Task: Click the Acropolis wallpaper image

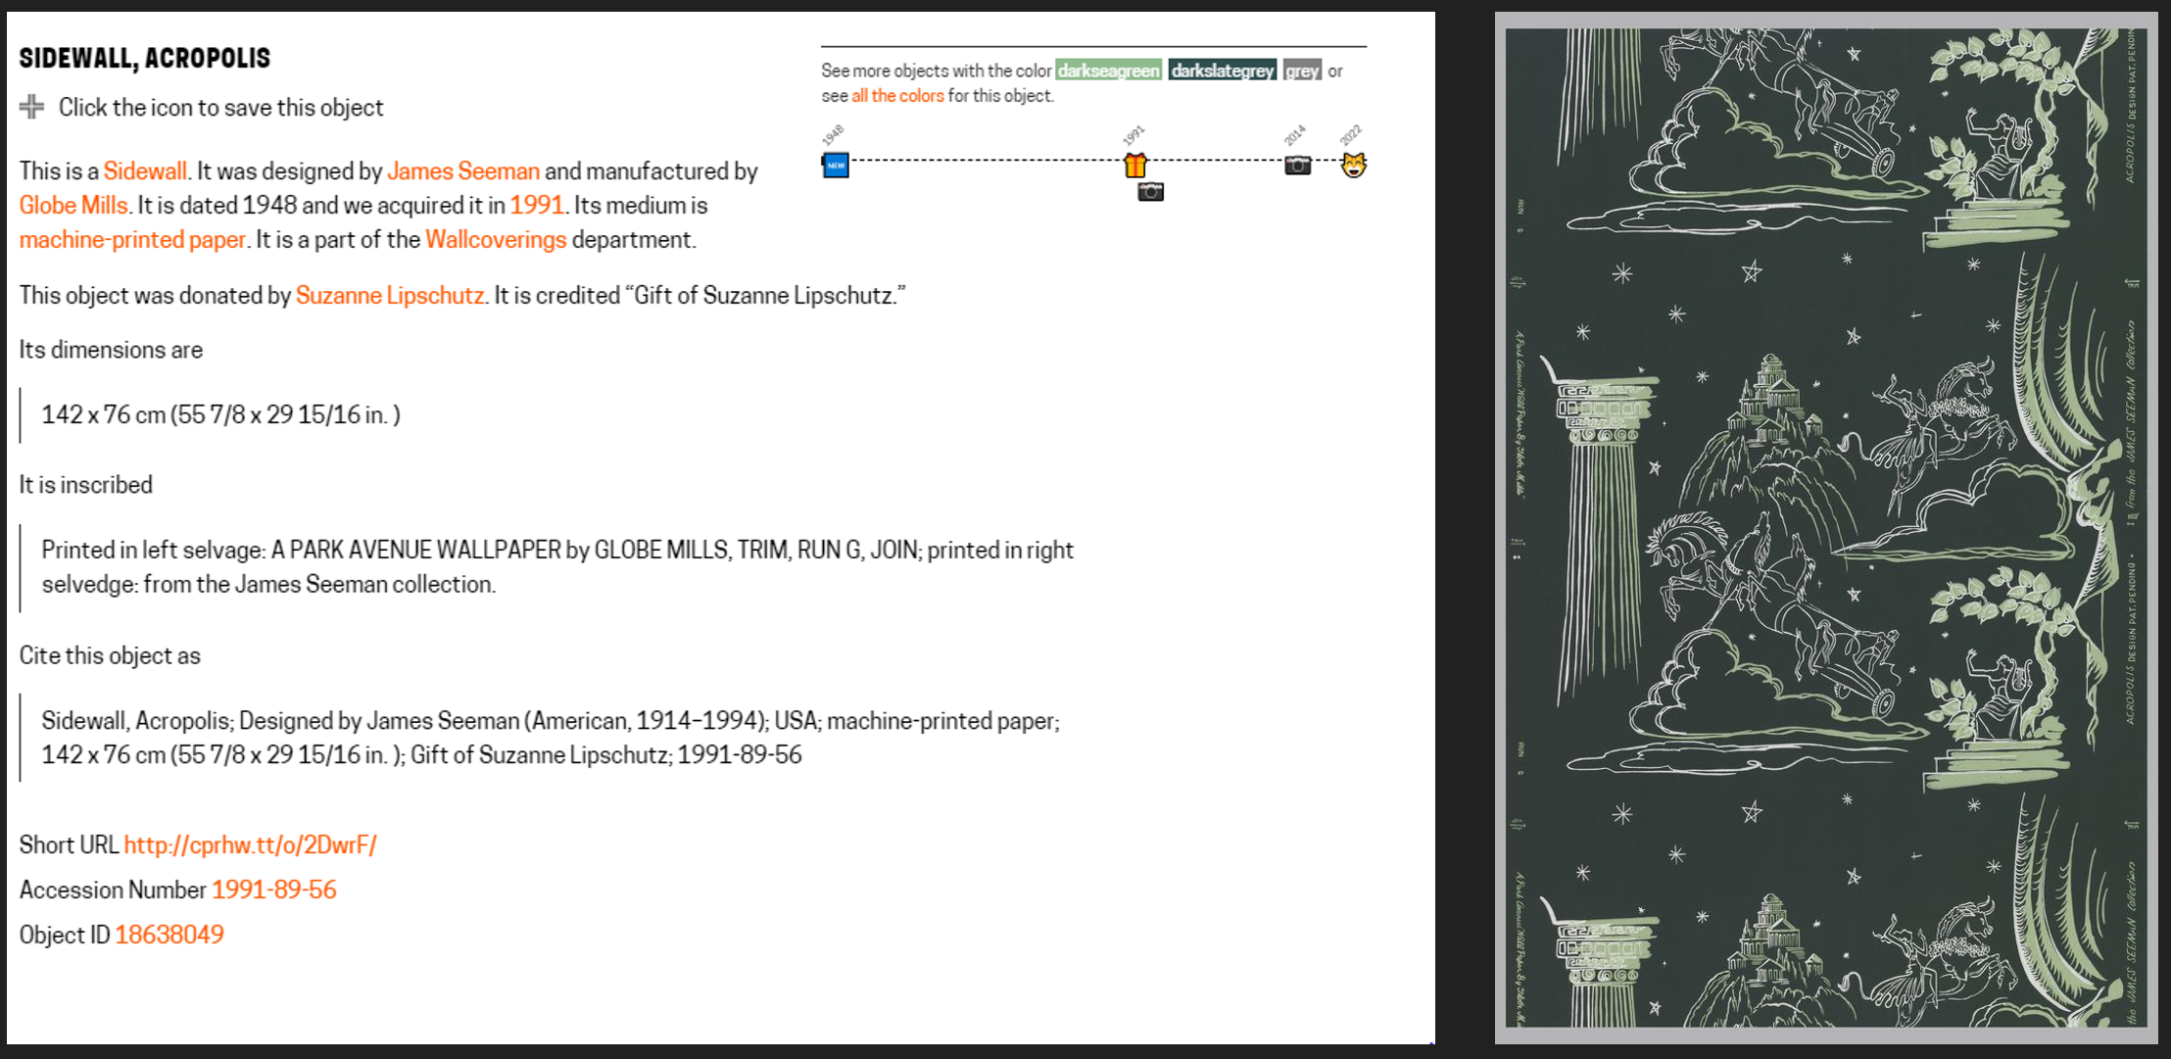Action: pos(1825,528)
